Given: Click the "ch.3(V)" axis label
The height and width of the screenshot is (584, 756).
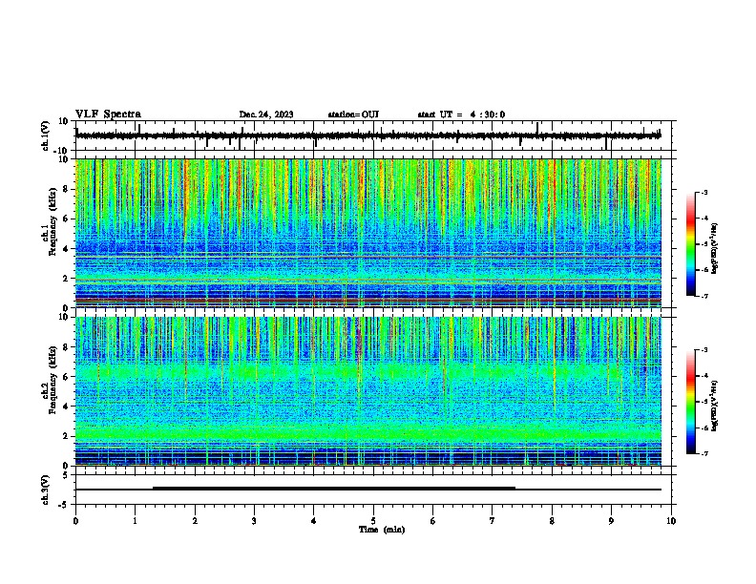Looking at the screenshot, I should tap(46, 490).
